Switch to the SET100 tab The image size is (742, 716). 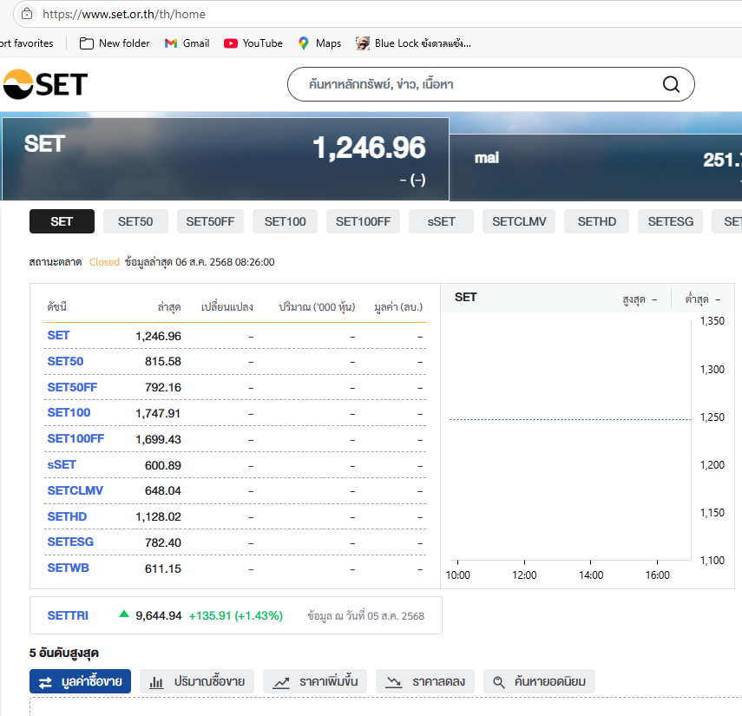[x=285, y=221]
